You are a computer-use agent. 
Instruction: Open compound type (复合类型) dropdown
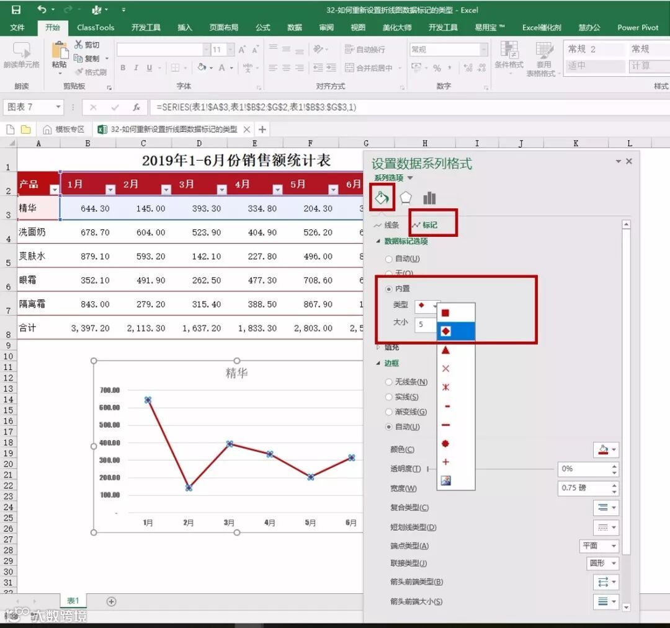(x=606, y=508)
